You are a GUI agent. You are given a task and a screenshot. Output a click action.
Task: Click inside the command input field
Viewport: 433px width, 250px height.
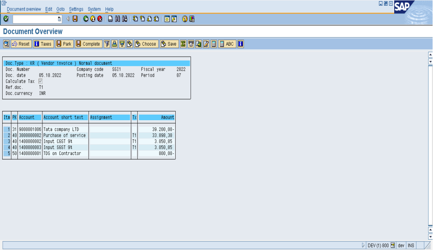35,19
